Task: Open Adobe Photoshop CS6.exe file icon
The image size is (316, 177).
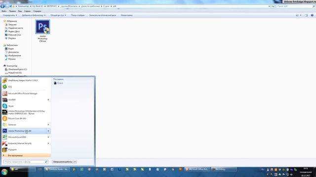Action: tap(42, 30)
